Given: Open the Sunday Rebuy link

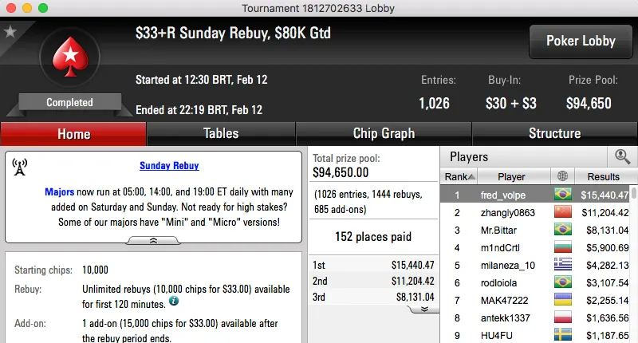Looking at the screenshot, I should 169,166.
